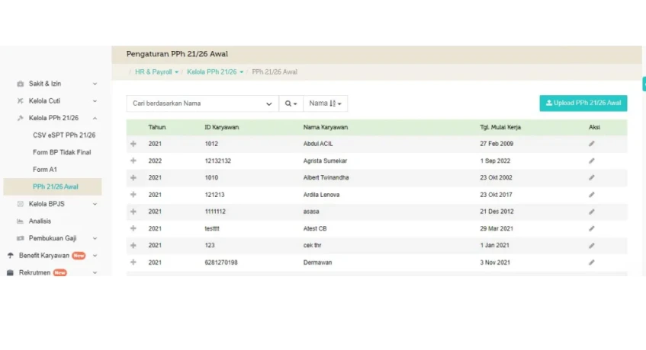Click the Pembukuan Gaji sidebar icon
Image resolution: width=646 pixels, height=350 pixels.
tap(20, 238)
